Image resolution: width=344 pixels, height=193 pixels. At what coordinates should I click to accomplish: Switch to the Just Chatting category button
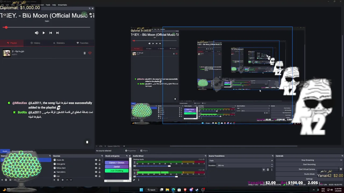click(117, 171)
